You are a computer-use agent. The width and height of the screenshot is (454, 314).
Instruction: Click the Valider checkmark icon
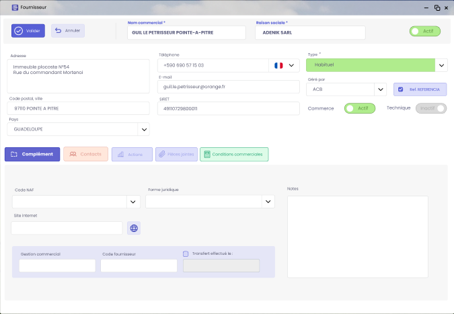click(x=18, y=31)
